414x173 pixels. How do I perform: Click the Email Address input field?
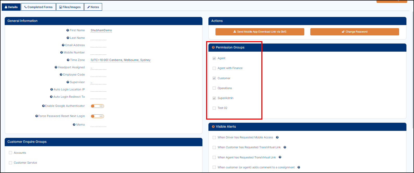98,45
